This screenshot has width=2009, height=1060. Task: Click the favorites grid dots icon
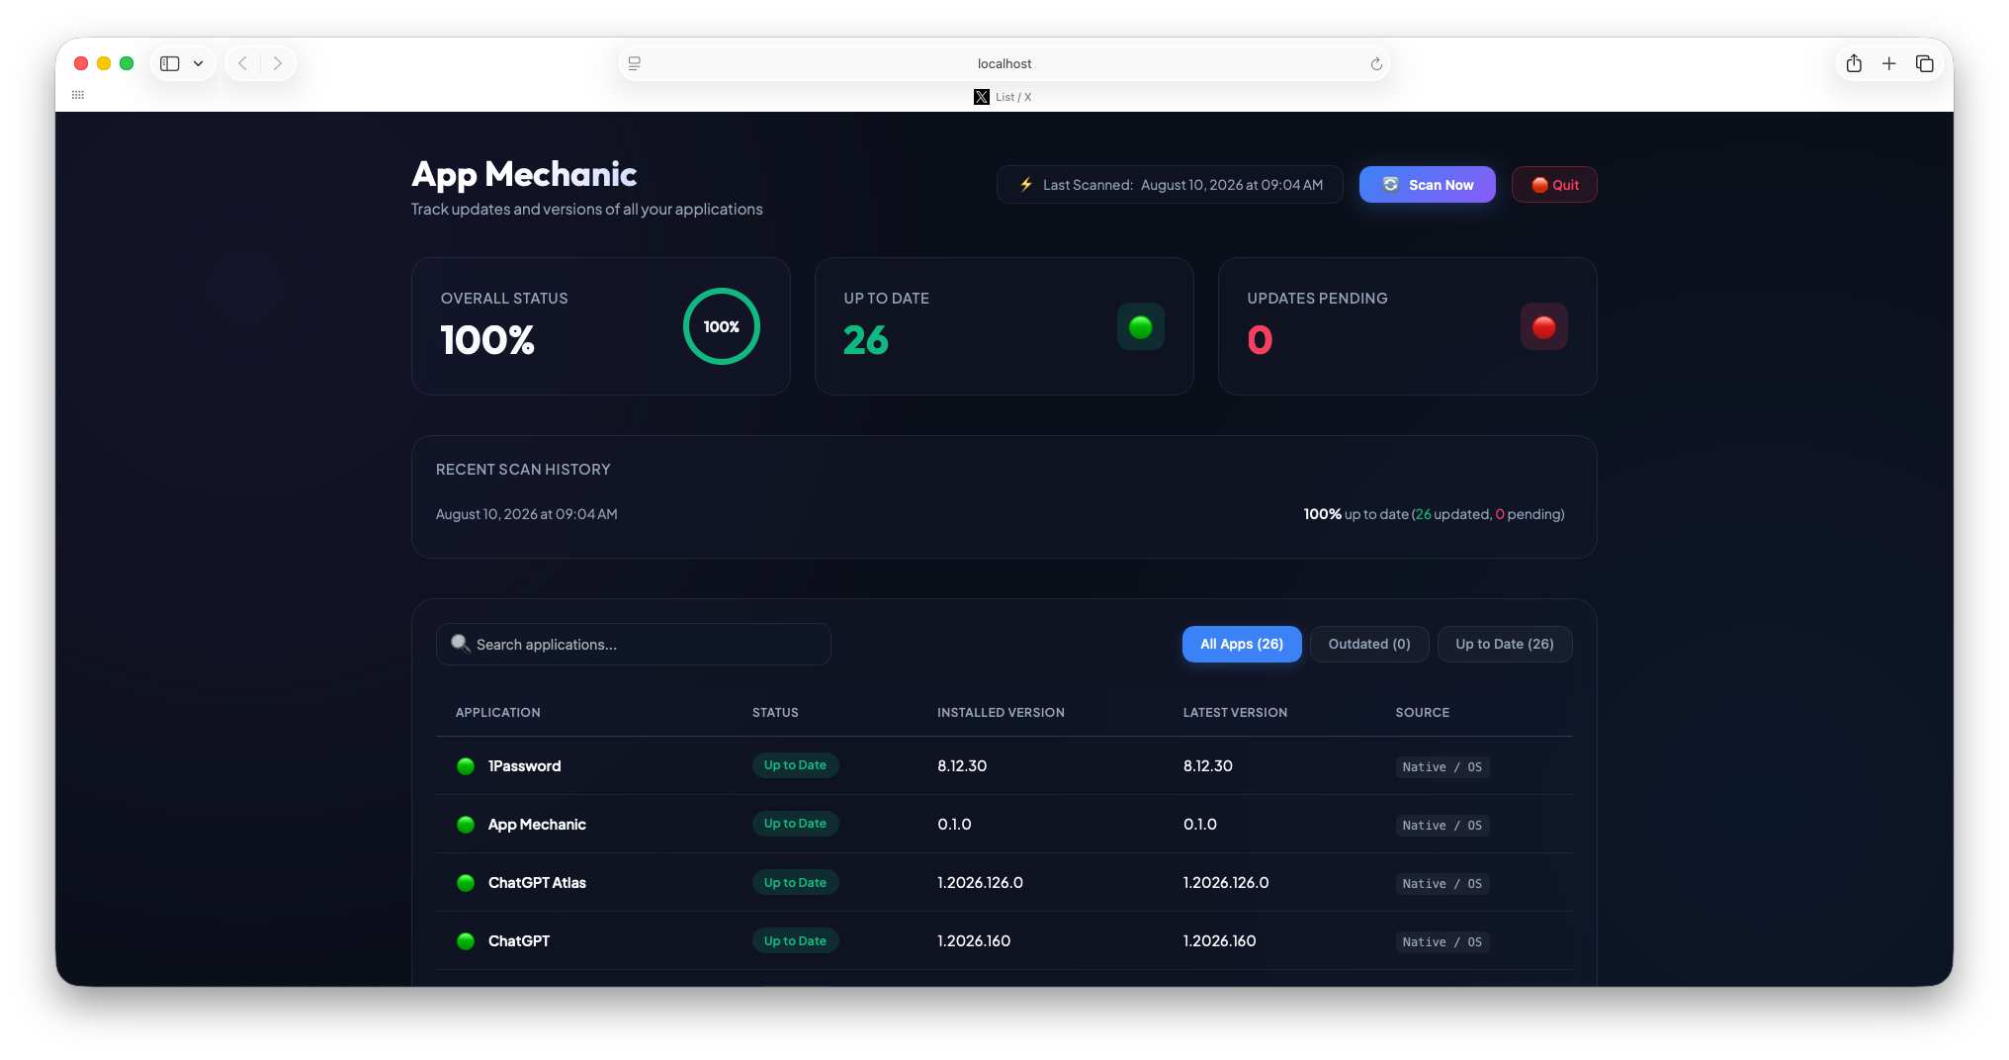point(78,95)
